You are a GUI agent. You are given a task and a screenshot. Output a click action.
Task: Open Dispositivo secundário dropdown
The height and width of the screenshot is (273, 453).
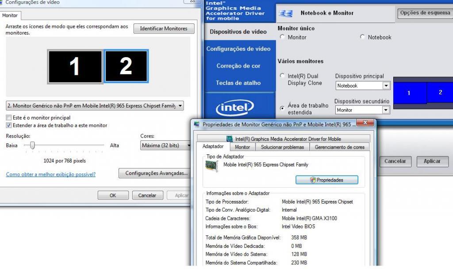click(x=363, y=110)
